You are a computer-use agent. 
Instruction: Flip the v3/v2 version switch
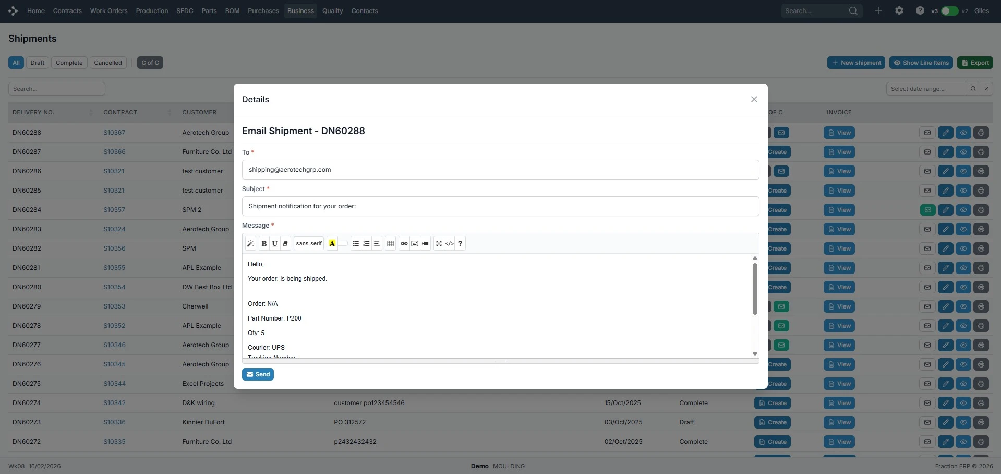pos(949,11)
